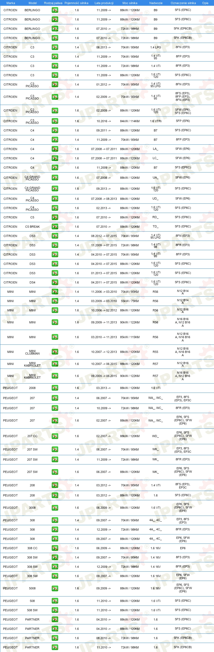Select the 04.2011 -> 07.2015 production cell
The height and width of the screenshot is (652, 214).
point(104,282)
